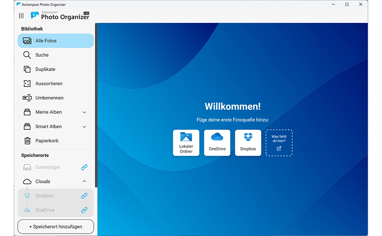Toggle the Dropbox connection link icon
382x236 pixels.
point(84,195)
